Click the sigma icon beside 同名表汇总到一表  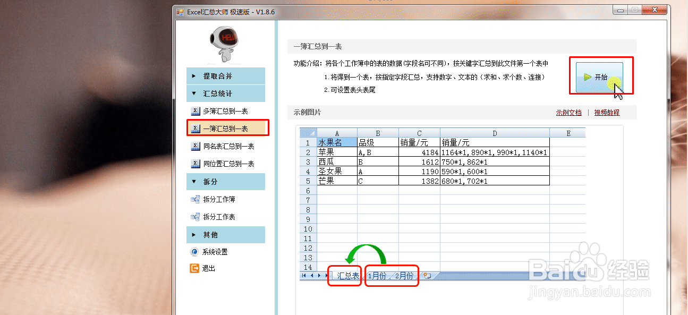point(195,146)
